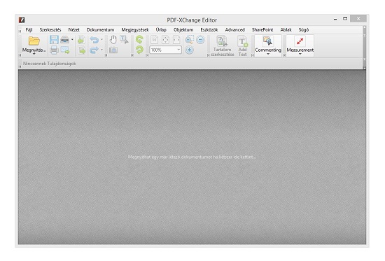
Task: Go to next view page arrow icon
Action: point(81,50)
